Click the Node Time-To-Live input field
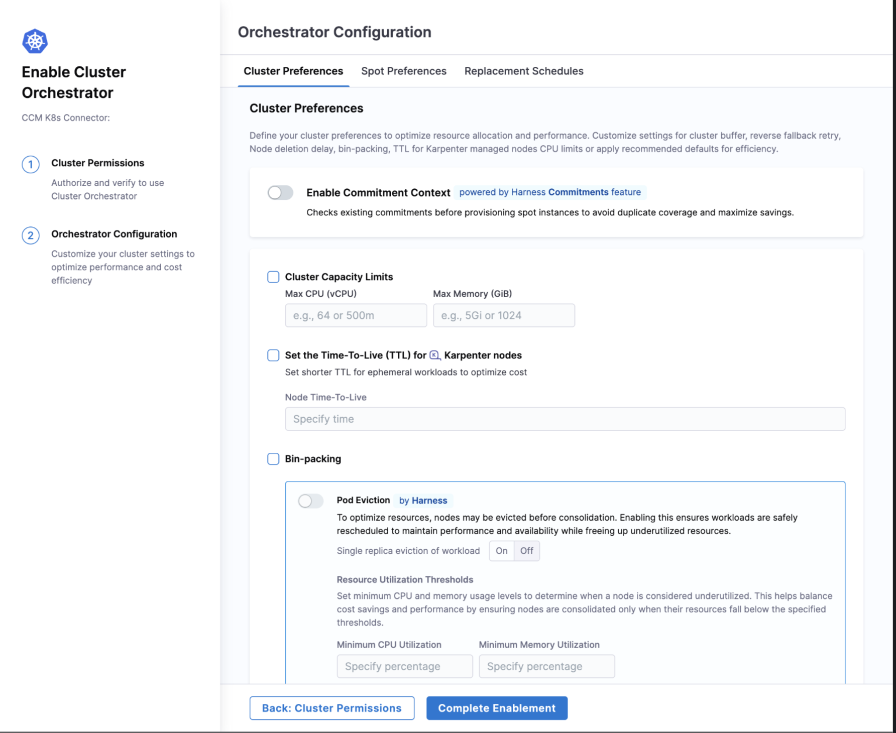The height and width of the screenshot is (733, 896). click(x=565, y=419)
